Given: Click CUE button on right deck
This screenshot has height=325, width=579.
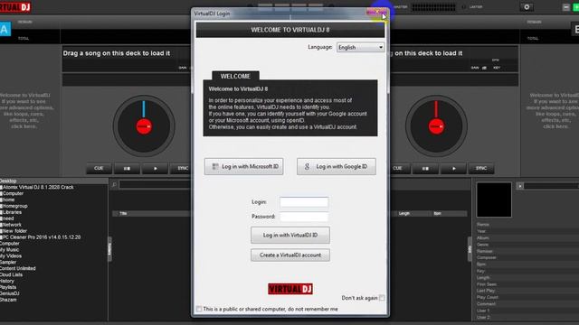Looking at the screenshot, I should 399,169.
